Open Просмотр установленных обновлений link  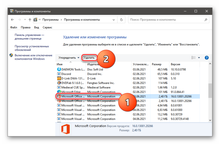pos(32,48)
